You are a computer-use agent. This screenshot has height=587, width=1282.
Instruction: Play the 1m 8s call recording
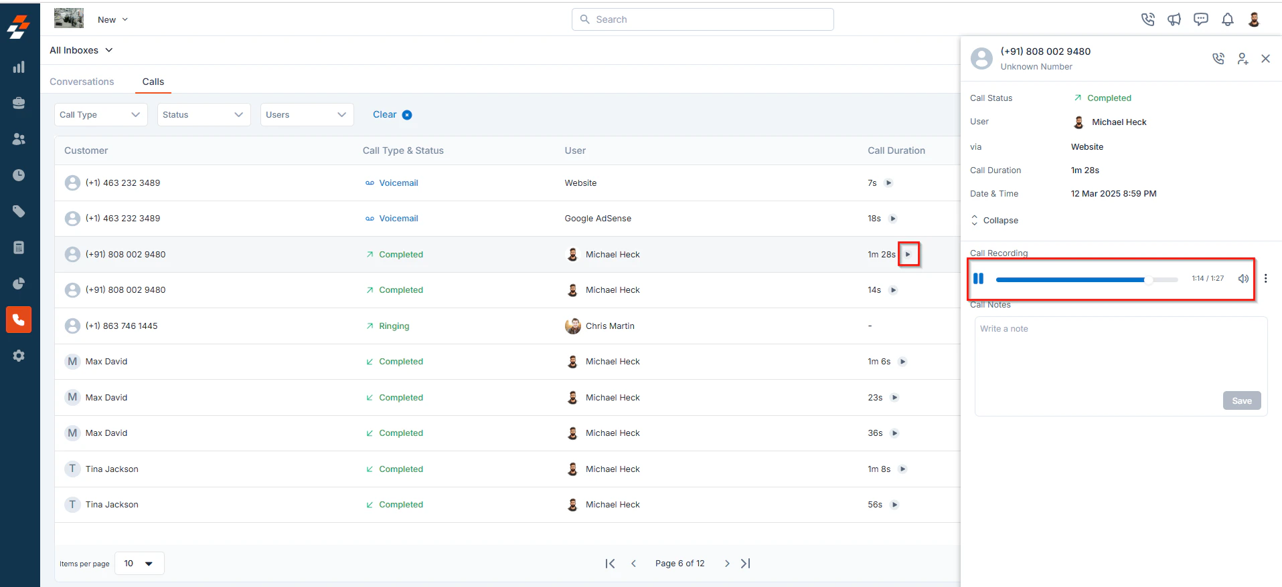(x=902, y=469)
